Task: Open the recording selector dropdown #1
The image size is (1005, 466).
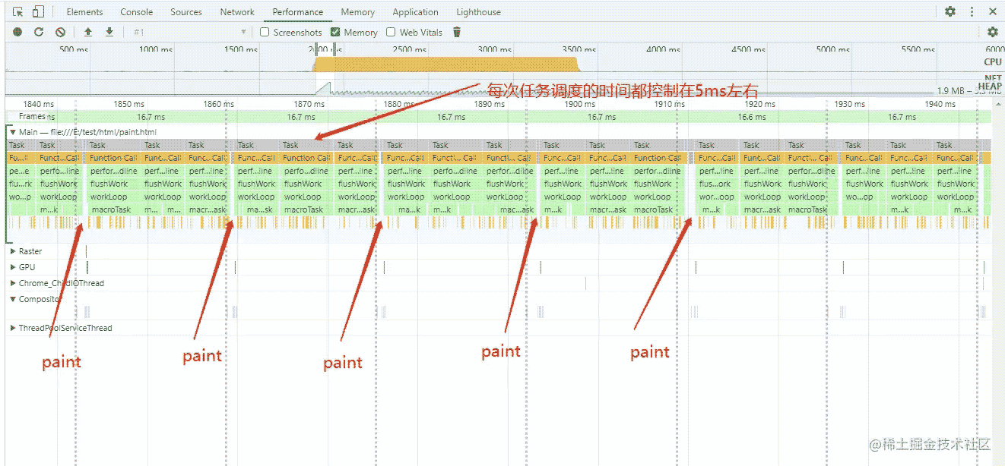Action: 190,32
